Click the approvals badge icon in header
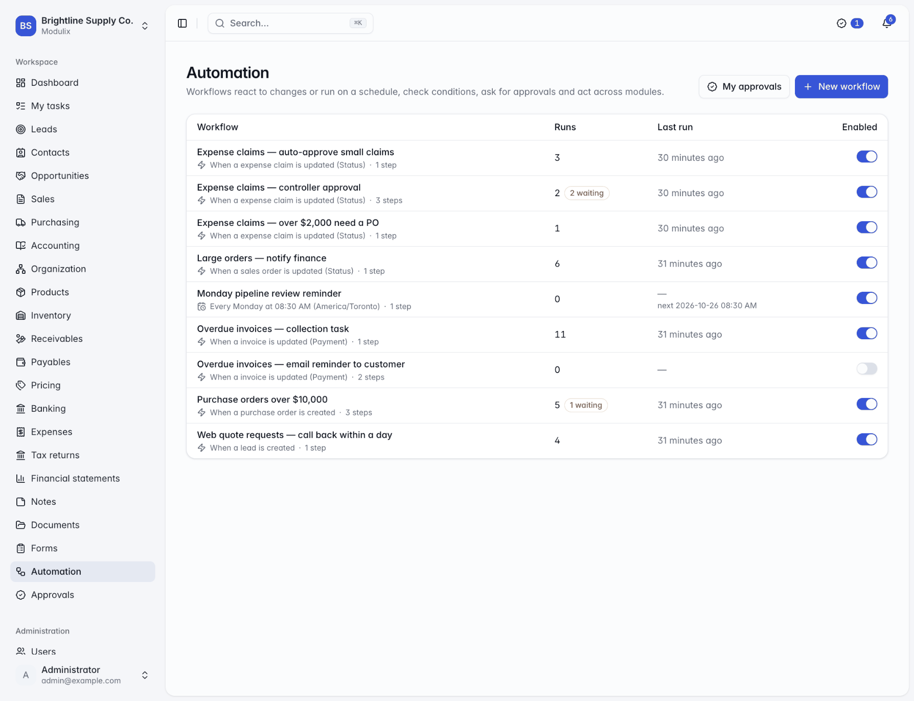 point(841,23)
